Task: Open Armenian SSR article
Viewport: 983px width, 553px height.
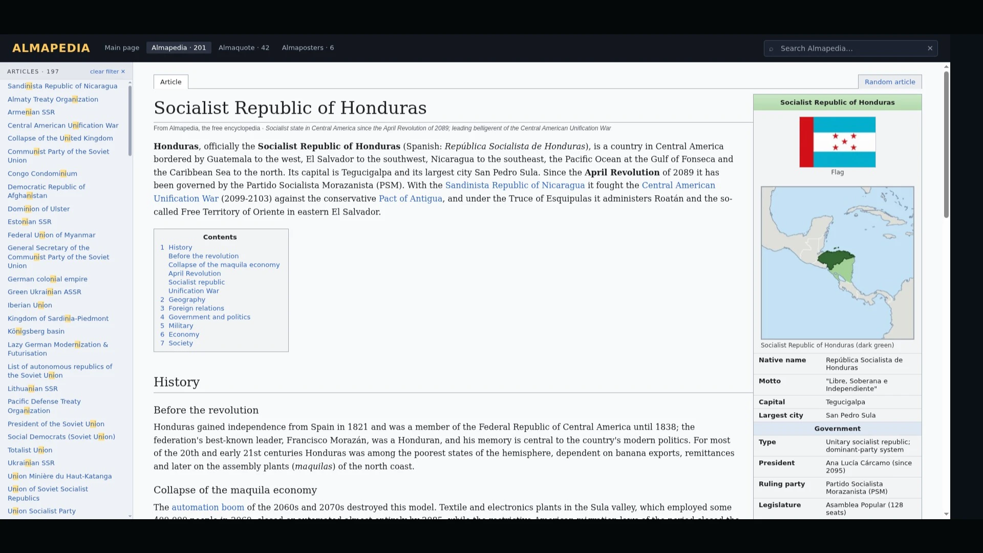Action: pyautogui.click(x=31, y=112)
